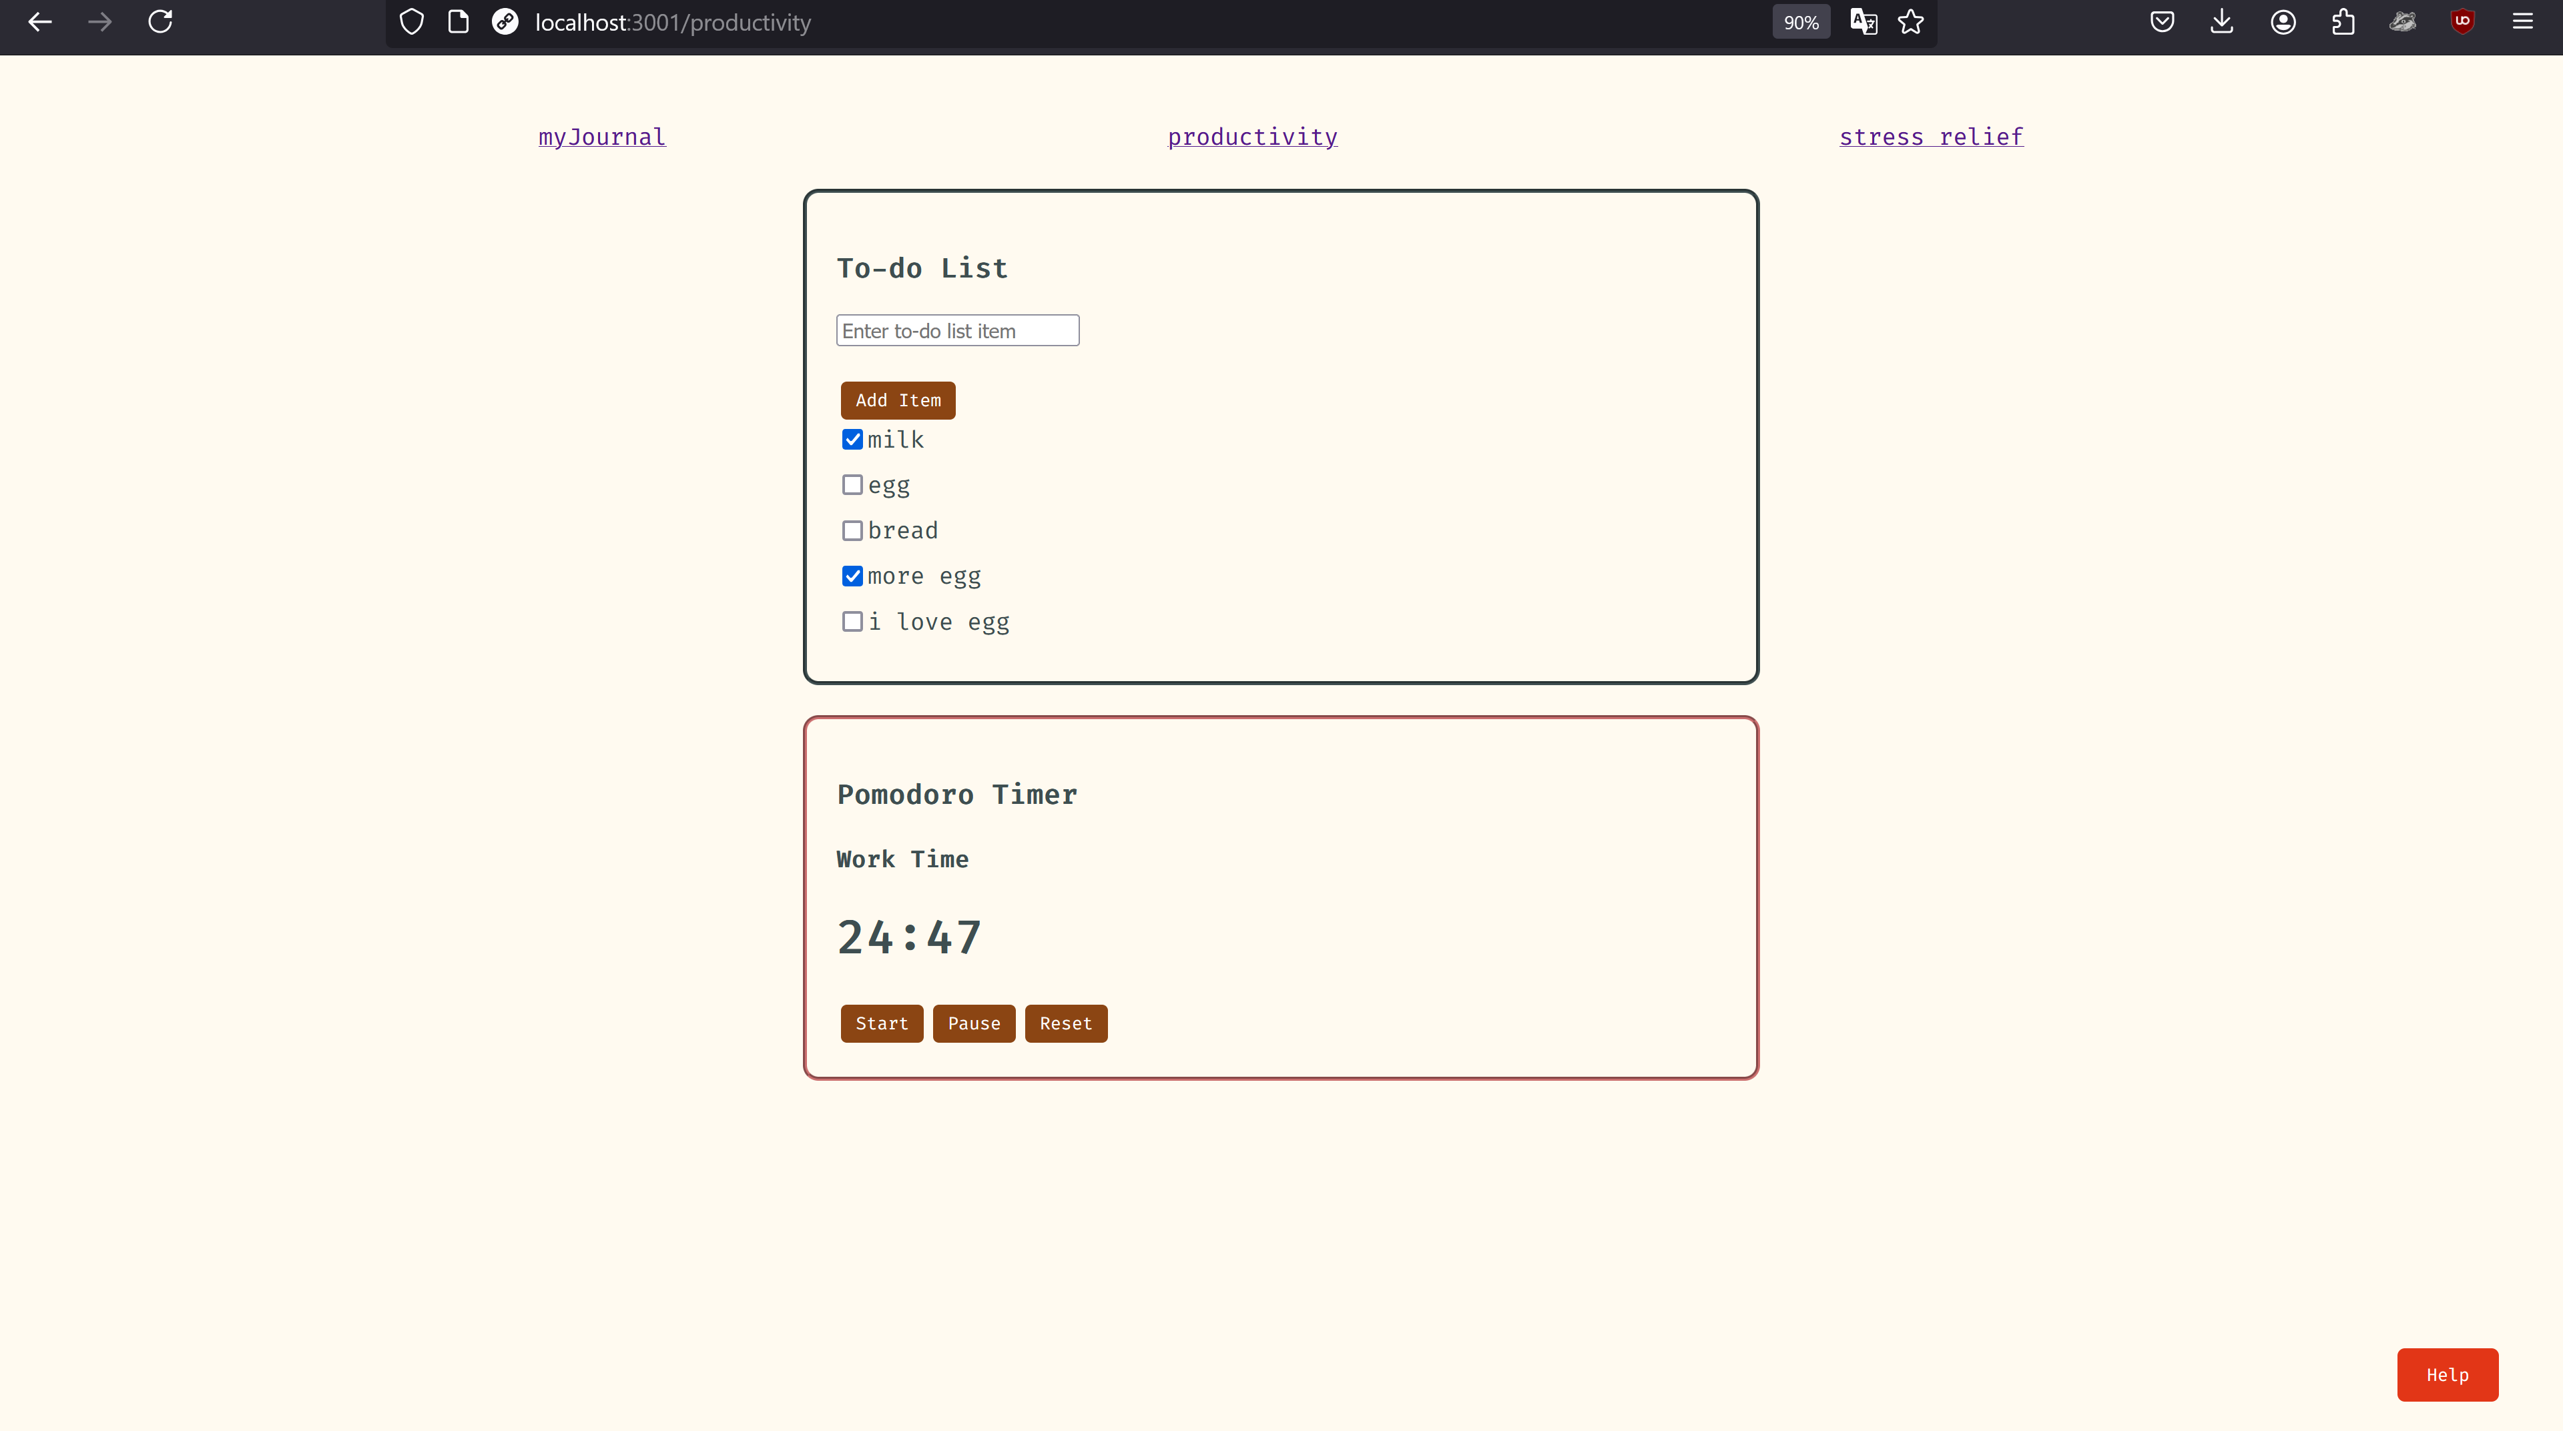The width and height of the screenshot is (2563, 1431).
Task: Open the downloads panel
Action: coord(2222,22)
